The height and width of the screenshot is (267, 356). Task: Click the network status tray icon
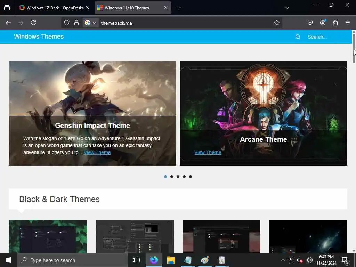(292, 260)
